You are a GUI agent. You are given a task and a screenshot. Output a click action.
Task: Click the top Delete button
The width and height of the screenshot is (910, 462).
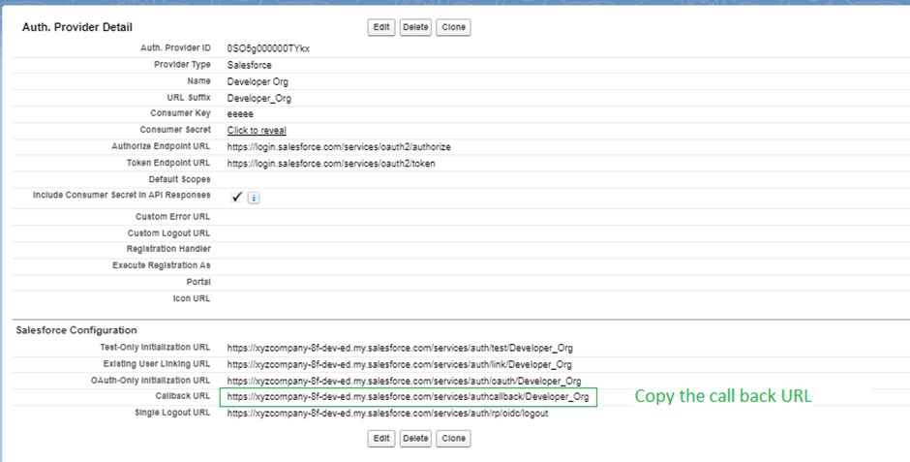[415, 27]
